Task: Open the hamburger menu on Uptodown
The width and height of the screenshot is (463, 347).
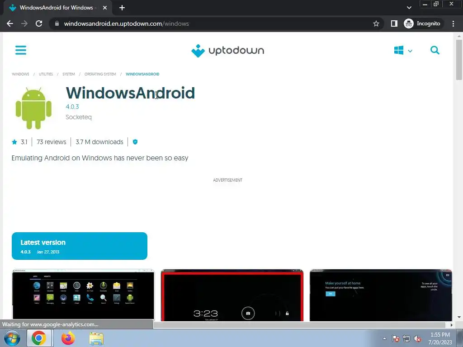Action: coord(21,50)
